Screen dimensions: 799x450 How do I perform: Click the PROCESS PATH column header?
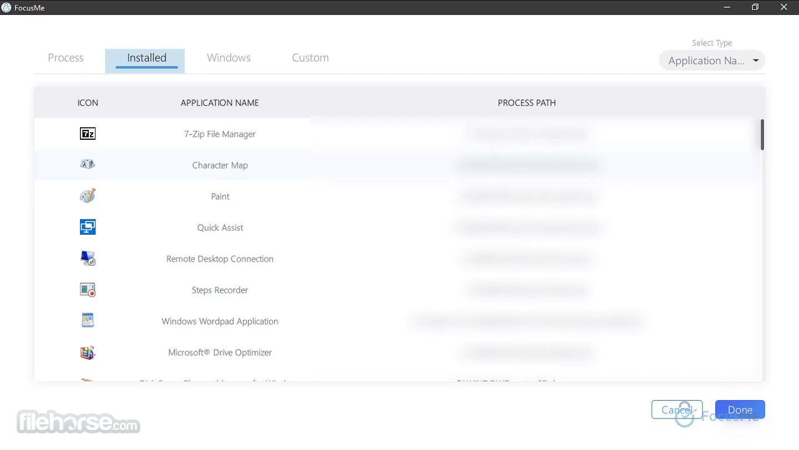(x=527, y=103)
